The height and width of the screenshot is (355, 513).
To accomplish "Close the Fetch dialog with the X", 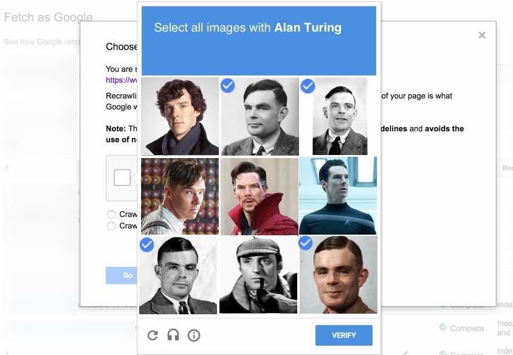I will point(482,35).
